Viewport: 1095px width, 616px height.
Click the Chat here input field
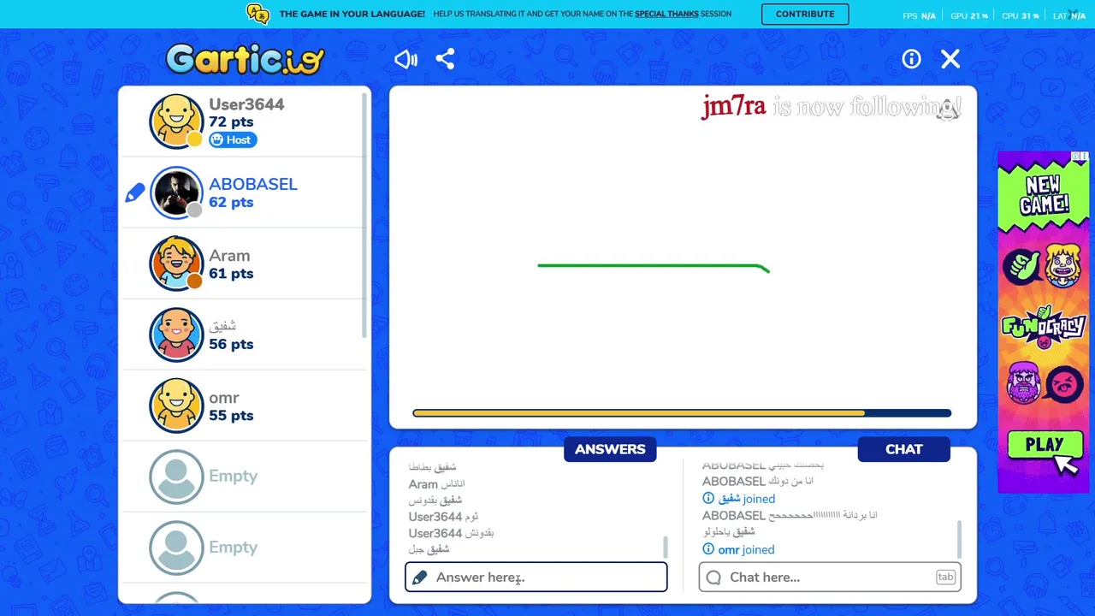(x=830, y=577)
